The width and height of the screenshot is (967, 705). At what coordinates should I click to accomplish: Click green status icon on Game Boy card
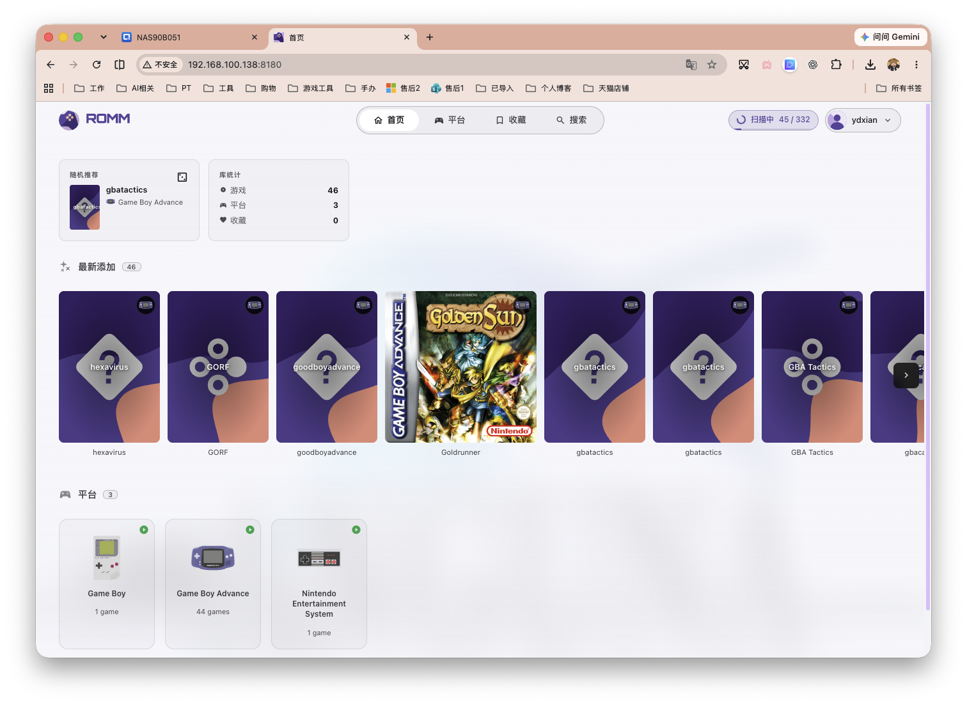tap(144, 530)
